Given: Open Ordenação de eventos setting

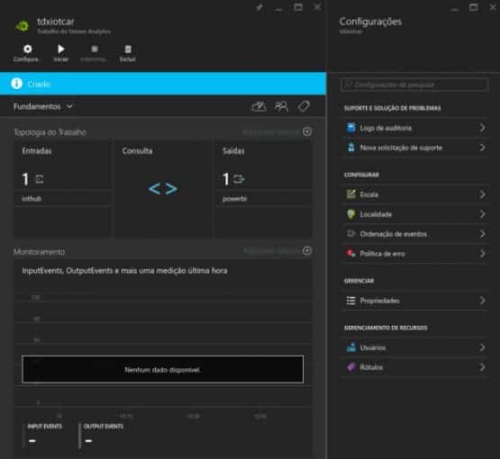Looking at the screenshot, I should coord(415,234).
